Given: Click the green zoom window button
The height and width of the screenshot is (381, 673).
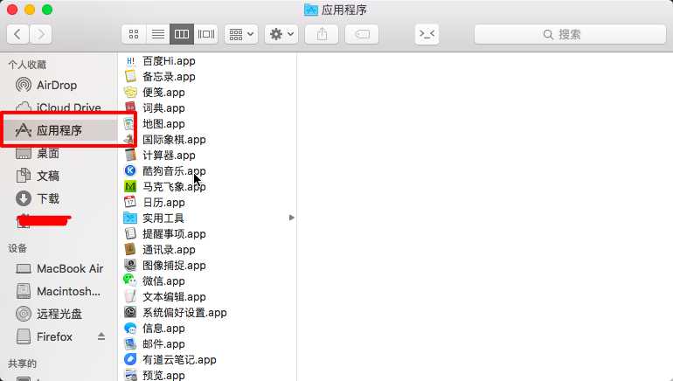Looking at the screenshot, I should coord(47,10).
